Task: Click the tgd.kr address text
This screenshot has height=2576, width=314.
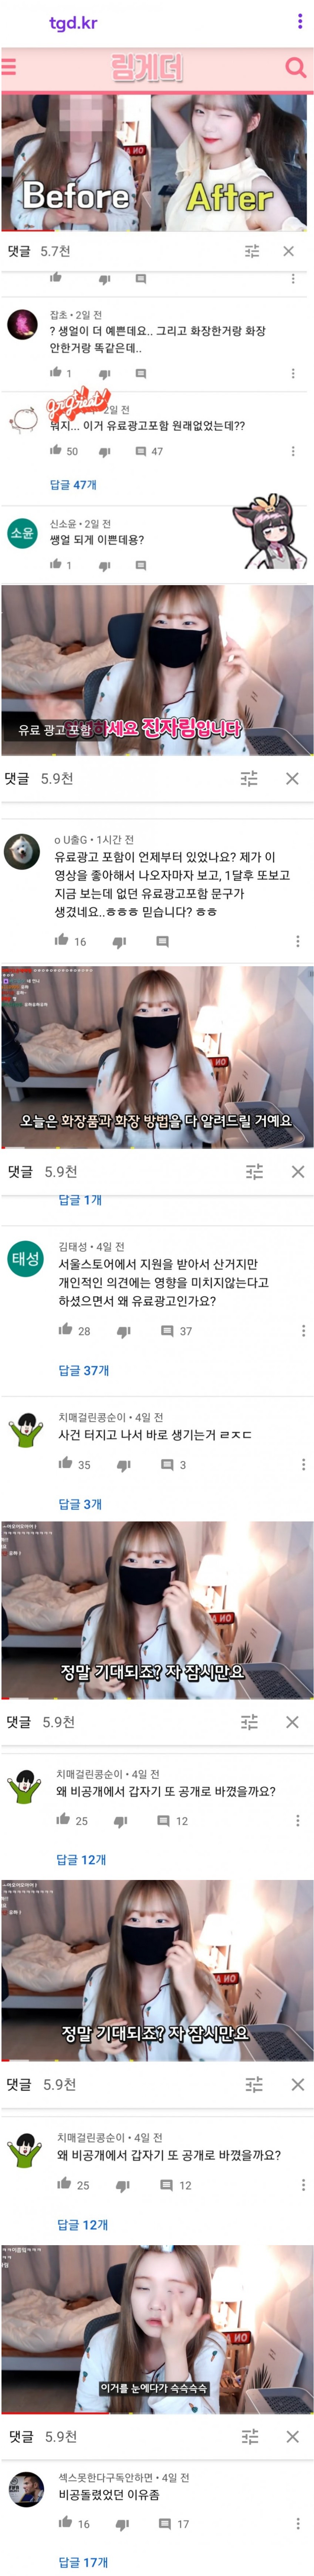Action: point(74,22)
